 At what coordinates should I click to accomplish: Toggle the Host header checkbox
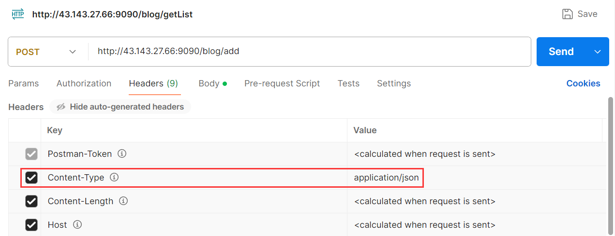(x=31, y=225)
